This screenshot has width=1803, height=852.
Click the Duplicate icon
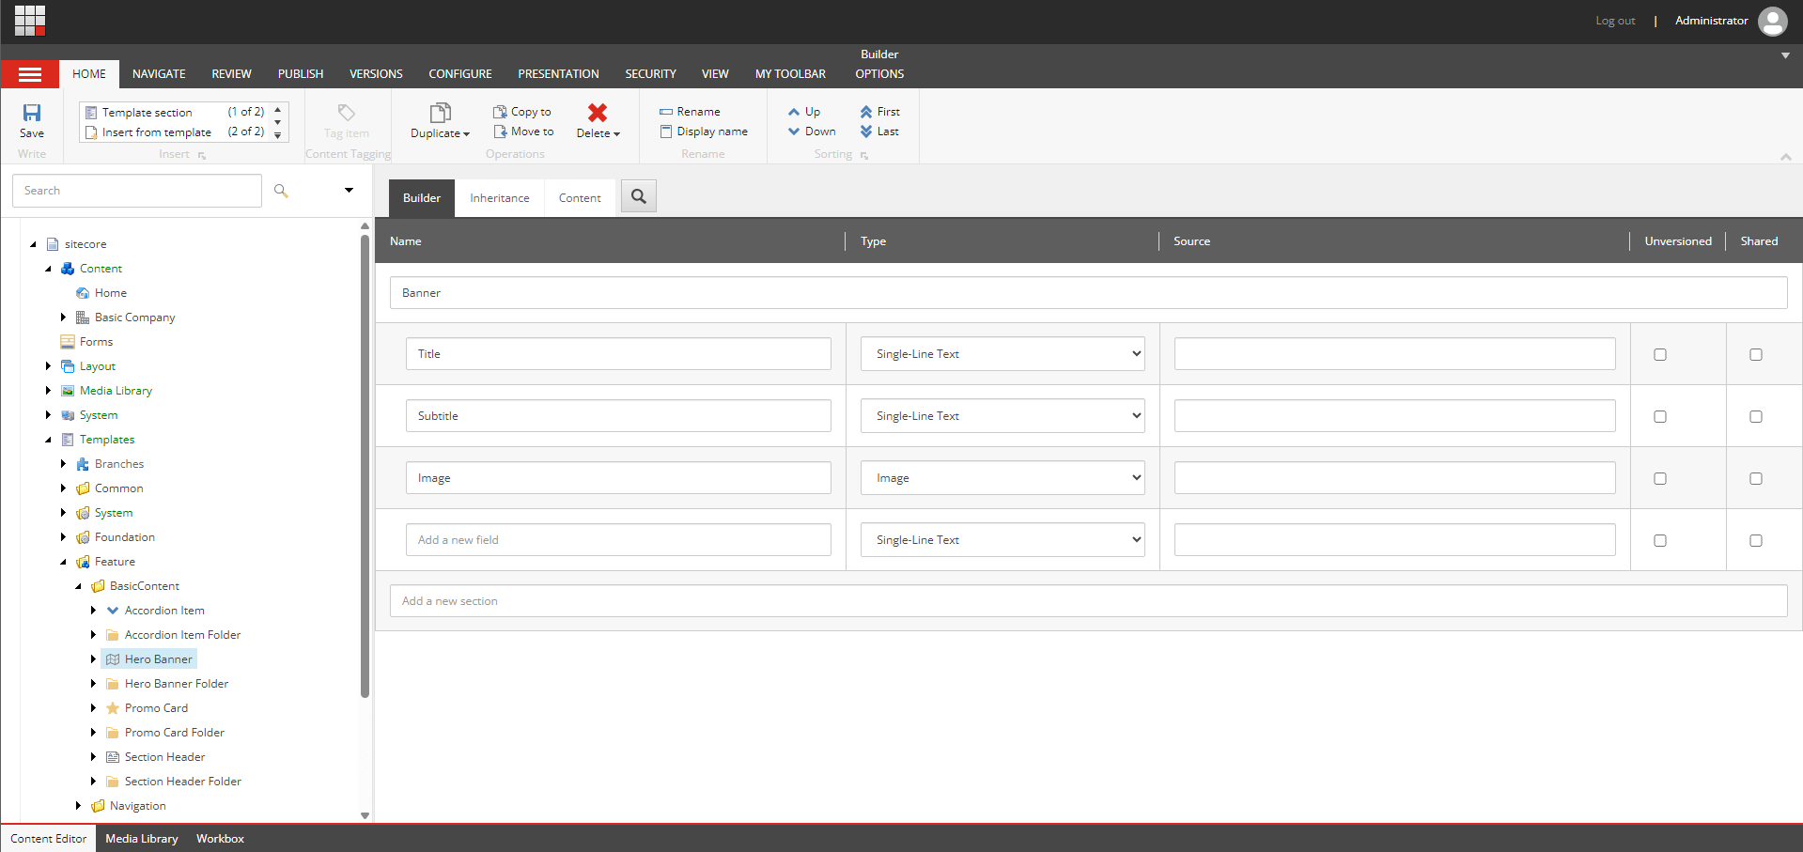click(x=440, y=114)
